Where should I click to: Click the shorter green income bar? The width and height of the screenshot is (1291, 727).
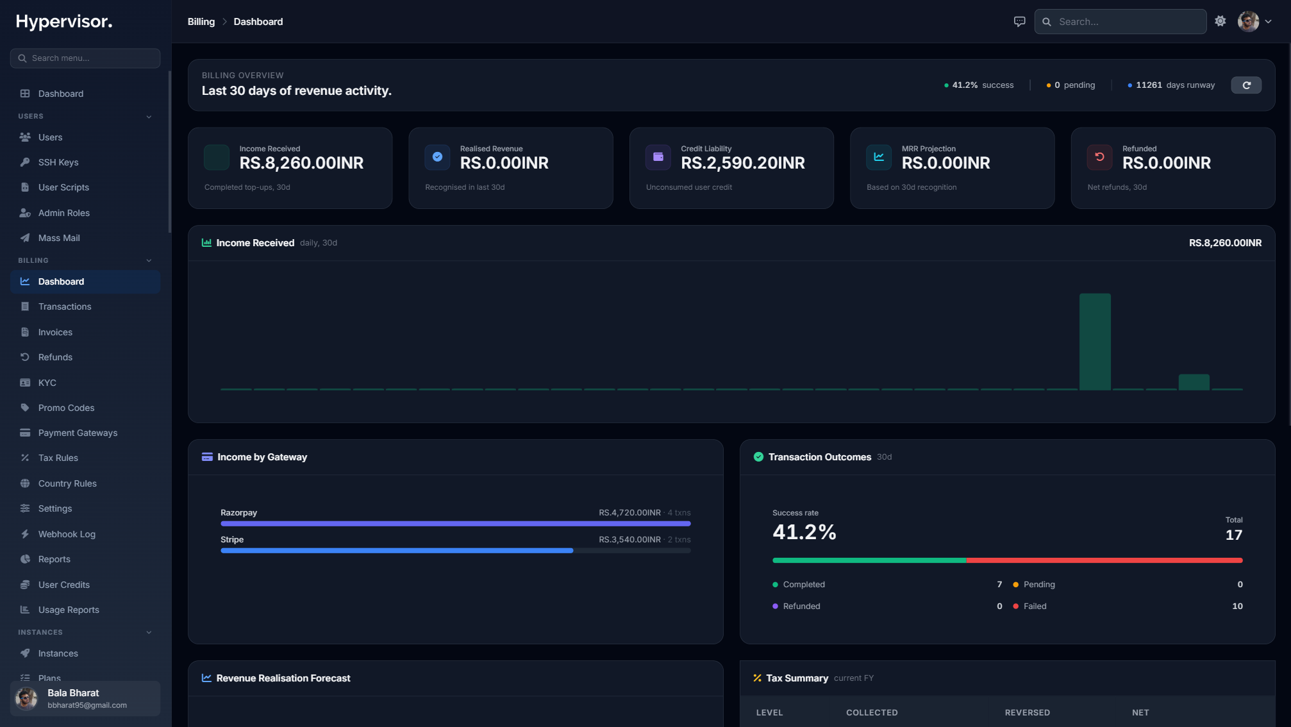point(1194,382)
